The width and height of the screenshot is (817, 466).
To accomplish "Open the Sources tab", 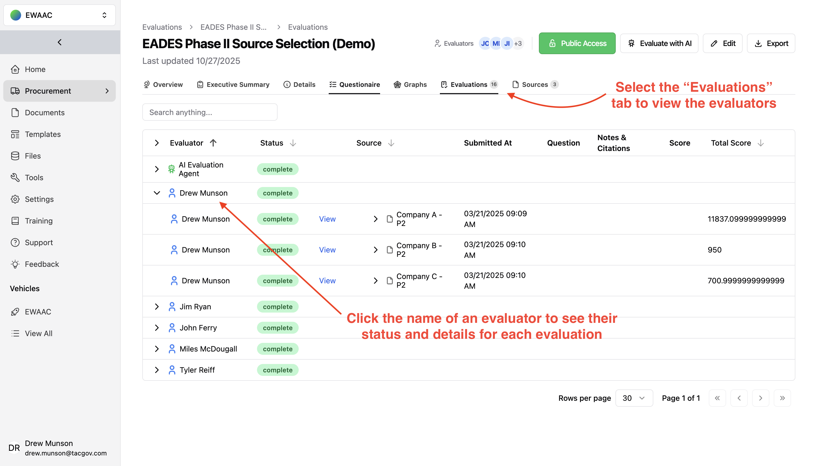I will click(535, 84).
